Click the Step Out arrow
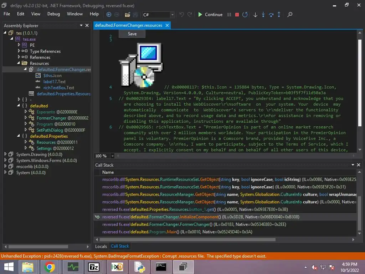Viewport: 365px width, 274px height. (279, 14)
